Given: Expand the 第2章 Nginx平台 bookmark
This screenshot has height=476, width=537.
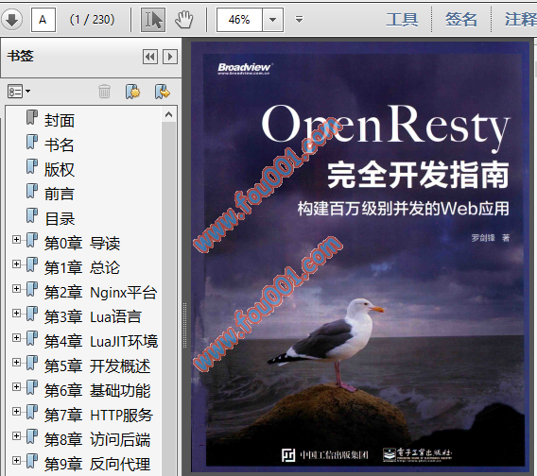Looking at the screenshot, I should coord(16,288).
